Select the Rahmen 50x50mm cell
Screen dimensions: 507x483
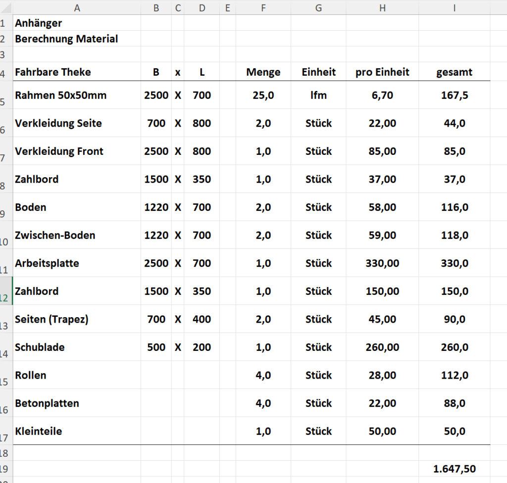pyautogui.click(x=77, y=95)
